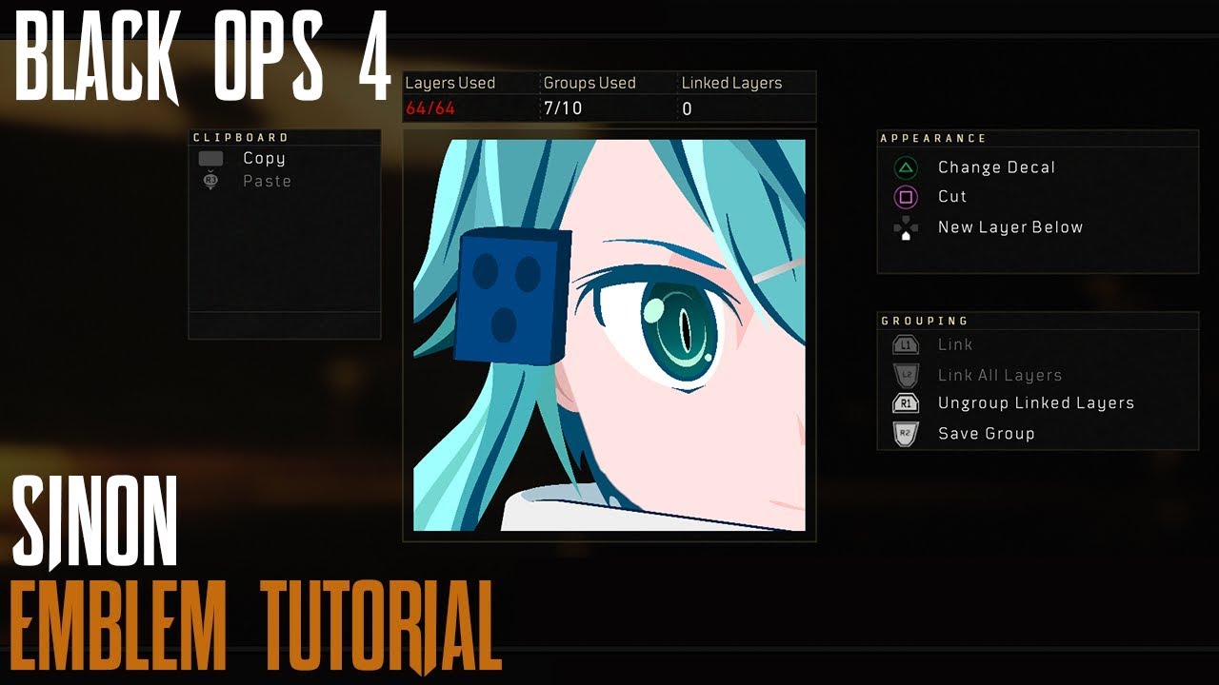Screen dimensions: 1219x685
Task: Click the 7/10 groups used value
Action: pyautogui.click(x=562, y=108)
